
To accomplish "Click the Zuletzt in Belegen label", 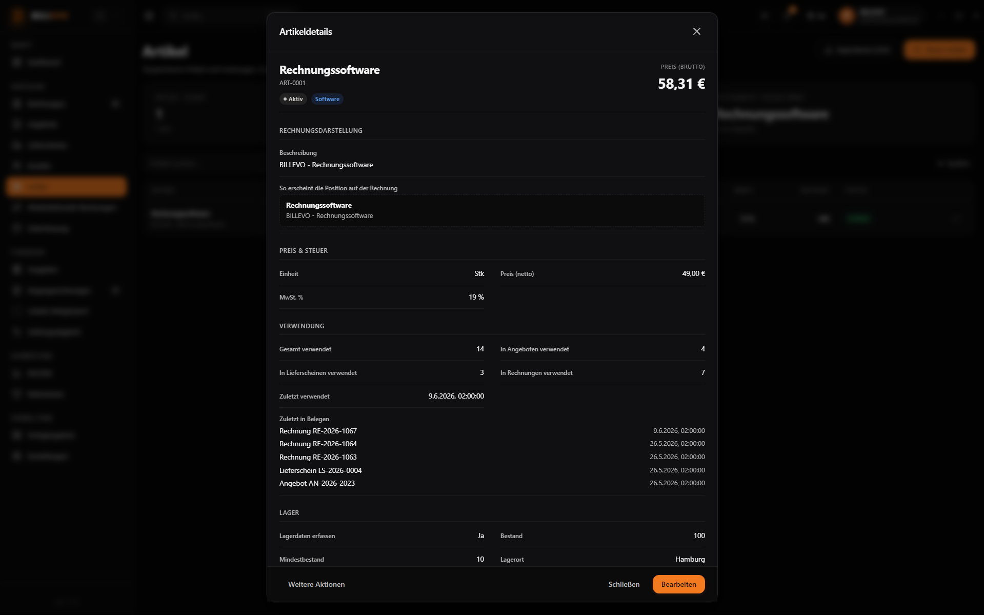I will 304,419.
